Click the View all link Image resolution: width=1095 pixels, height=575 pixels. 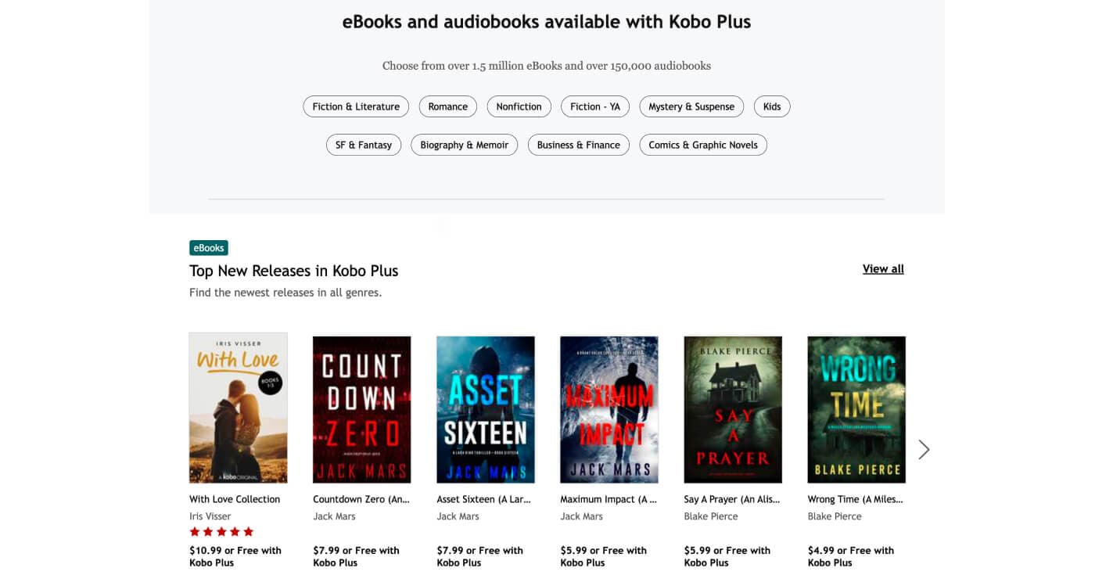point(883,268)
